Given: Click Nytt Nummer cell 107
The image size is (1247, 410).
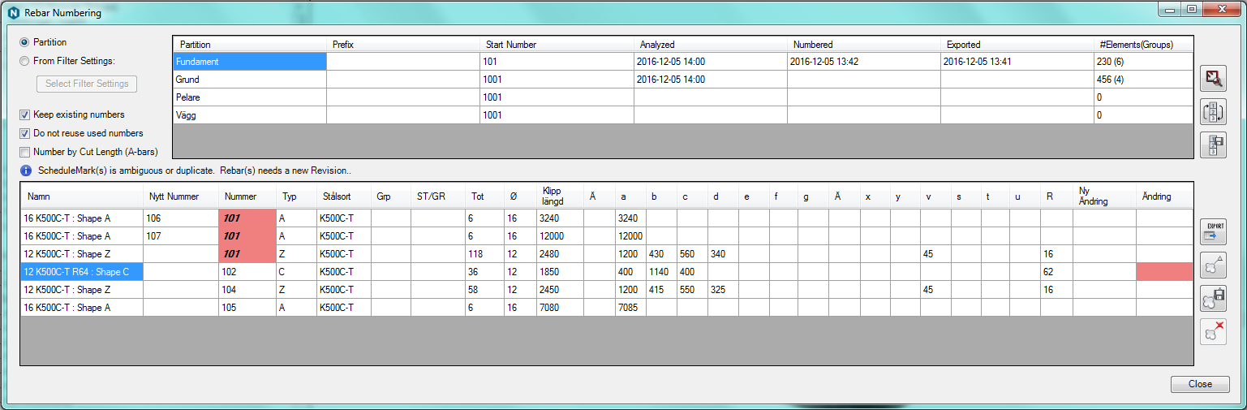Looking at the screenshot, I should tap(181, 236).
